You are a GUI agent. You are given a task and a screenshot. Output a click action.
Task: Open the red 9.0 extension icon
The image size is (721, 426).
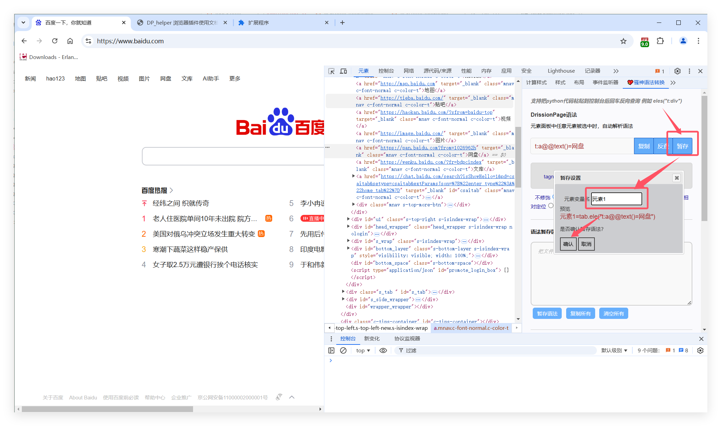point(645,42)
